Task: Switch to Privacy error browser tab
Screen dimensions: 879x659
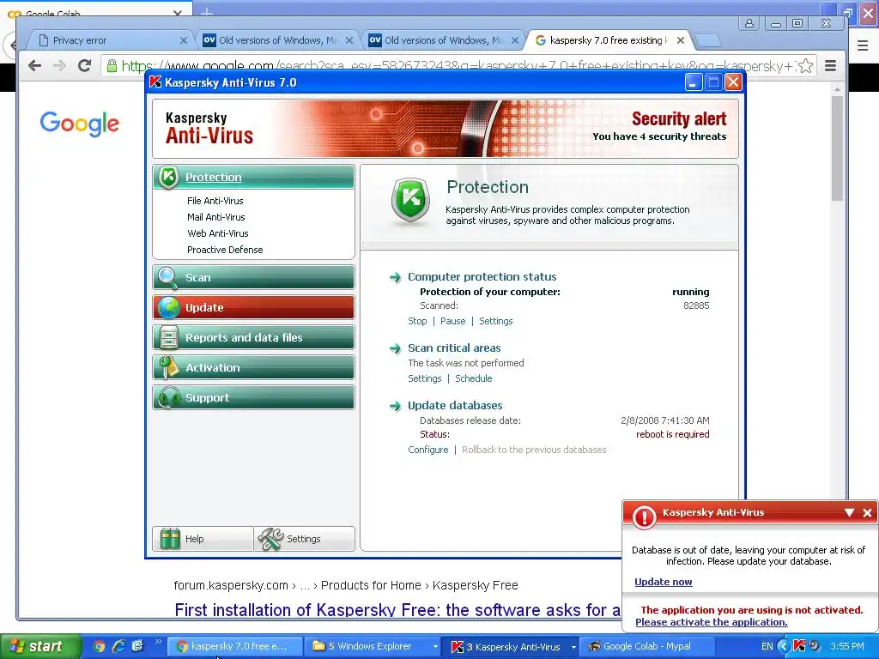Action: click(110, 40)
